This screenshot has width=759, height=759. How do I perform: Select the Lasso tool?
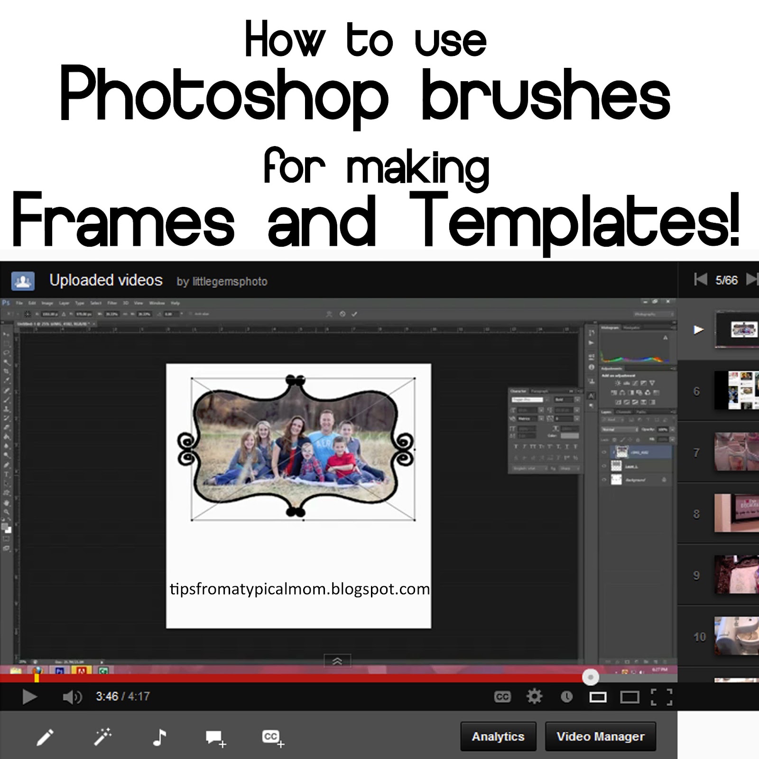[x=5, y=352]
